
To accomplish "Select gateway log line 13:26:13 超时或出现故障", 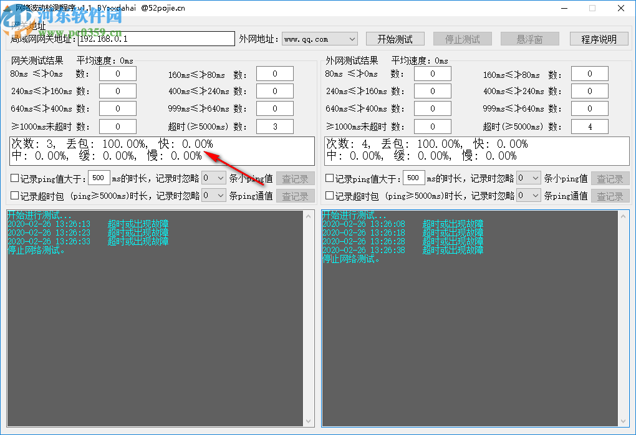I will pyautogui.click(x=88, y=224).
